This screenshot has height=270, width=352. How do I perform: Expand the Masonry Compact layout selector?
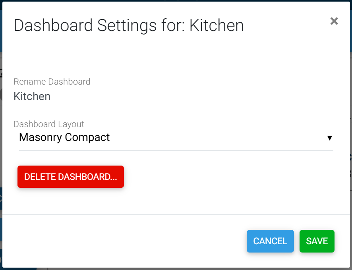pyautogui.click(x=176, y=138)
